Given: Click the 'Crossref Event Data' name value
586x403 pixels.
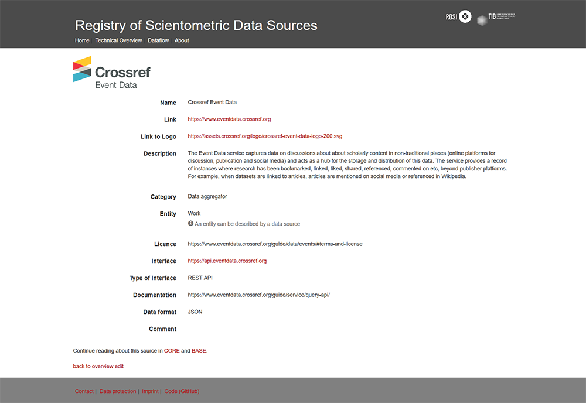Looking at the screenshot, I should pyautogui.click(x=212, y=103).
